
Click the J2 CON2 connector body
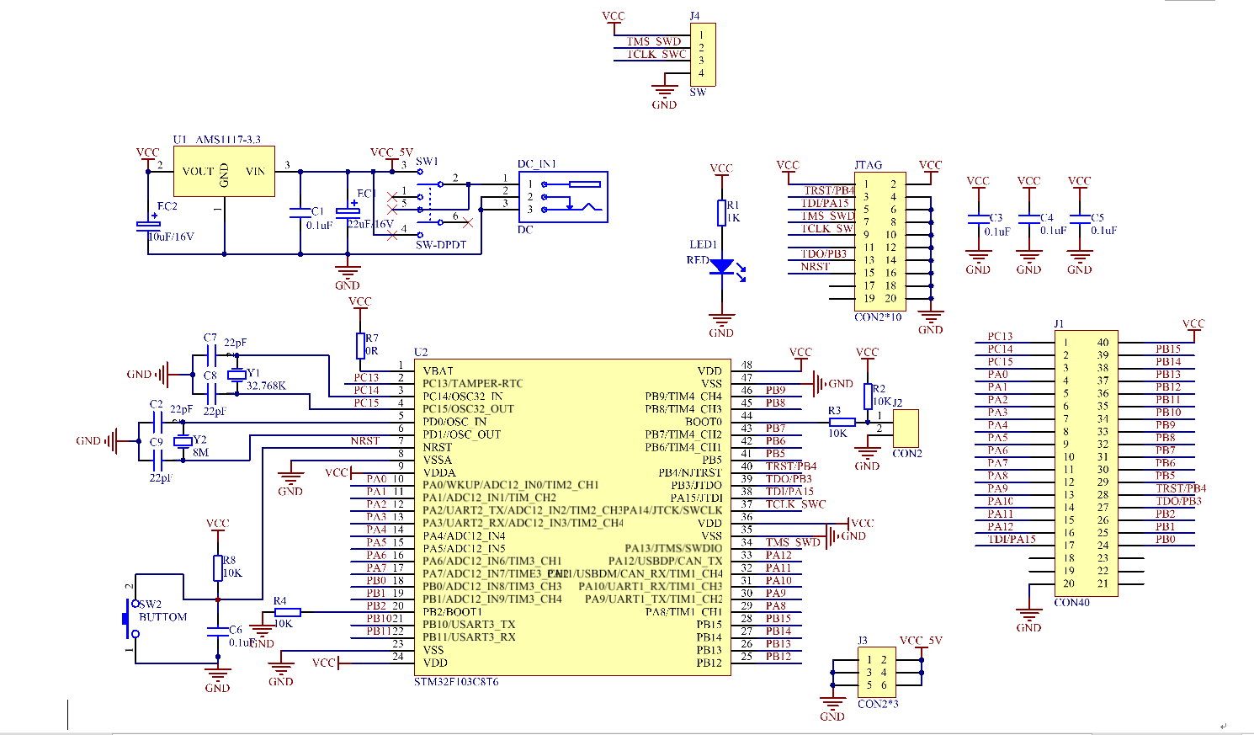tap(906, 429)
